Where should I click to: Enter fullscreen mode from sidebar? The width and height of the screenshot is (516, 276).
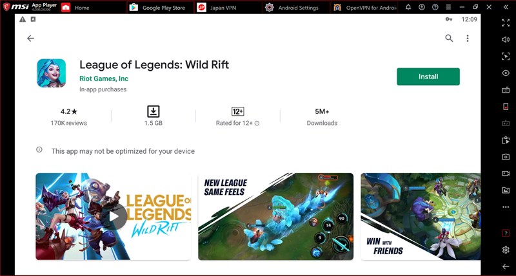(x=506, y=23)
